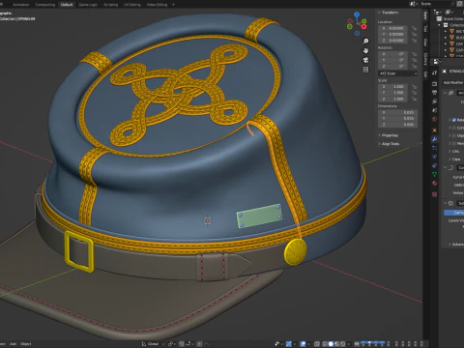Expand the UVs section of Array modifier
Image resolution: width=464 pixels, height=348 pixels.
tap(449, 151)
